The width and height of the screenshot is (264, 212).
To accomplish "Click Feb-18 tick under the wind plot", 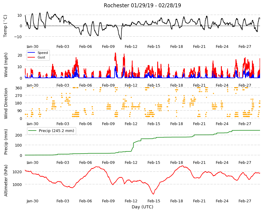I will [176, 85].
